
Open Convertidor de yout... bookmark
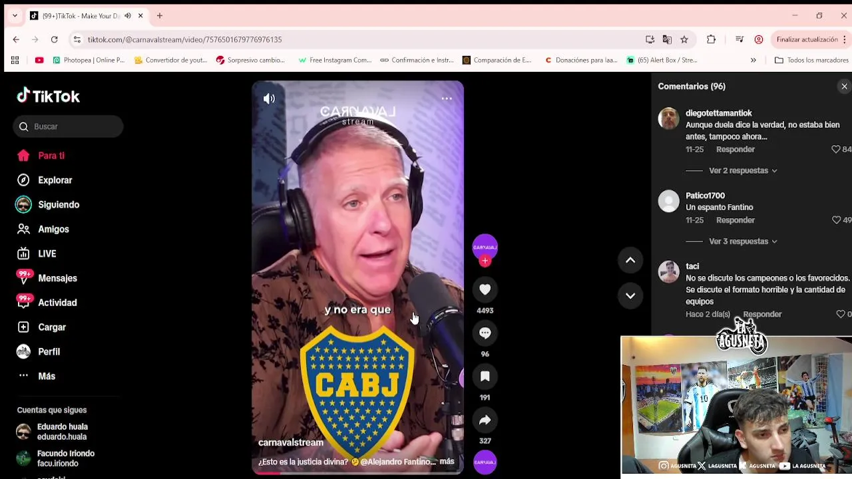(x=170, y=61)
